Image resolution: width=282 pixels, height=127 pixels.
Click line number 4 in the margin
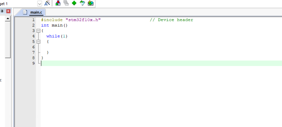(x=33, y=36)
